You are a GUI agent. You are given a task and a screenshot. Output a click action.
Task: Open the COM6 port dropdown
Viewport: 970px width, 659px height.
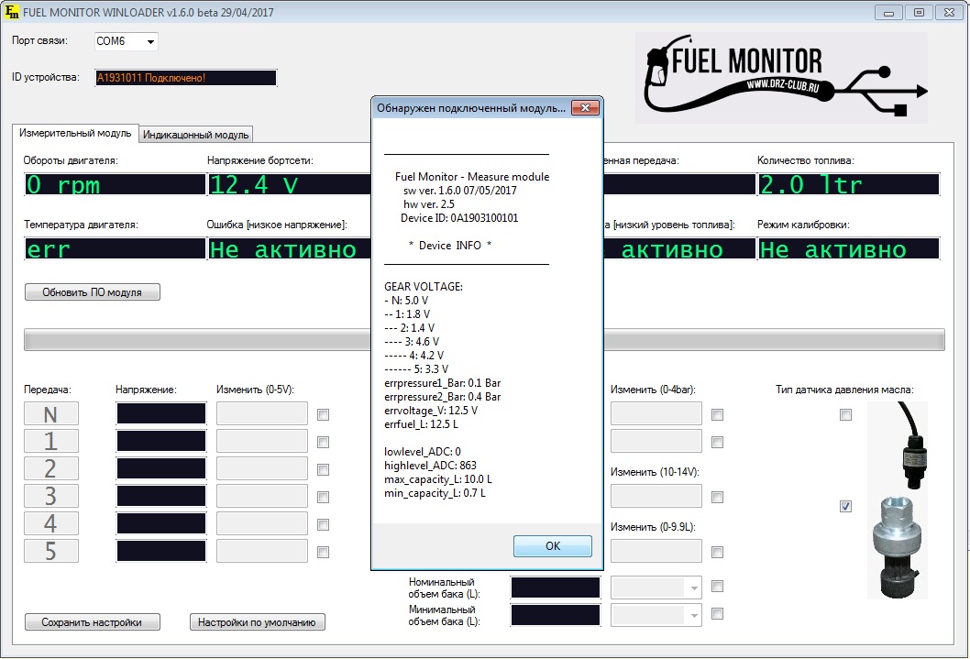point(127,41)
